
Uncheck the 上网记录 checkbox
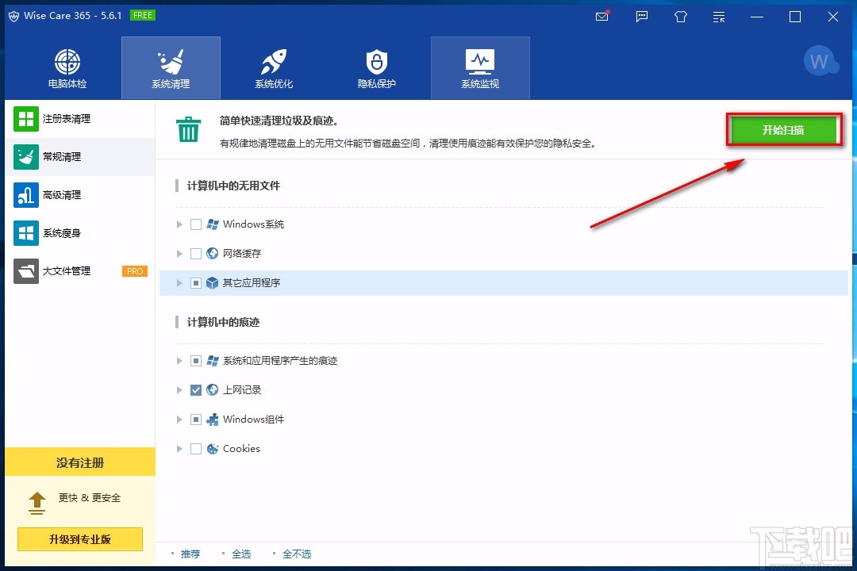tap(196, 390)
